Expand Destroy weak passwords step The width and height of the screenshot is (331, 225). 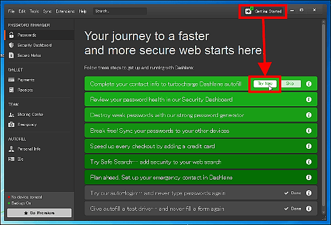201,115
